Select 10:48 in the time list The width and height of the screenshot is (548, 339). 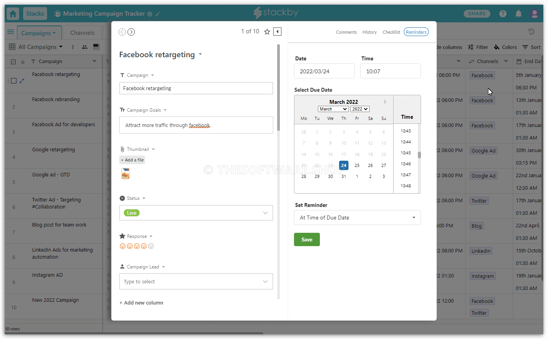point(406,186)
